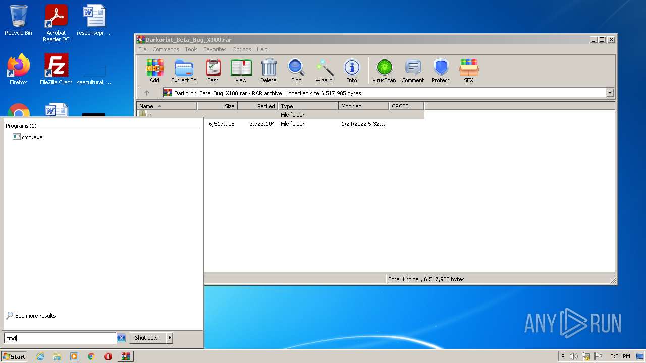Open the Commands menu

coord(166,49)
